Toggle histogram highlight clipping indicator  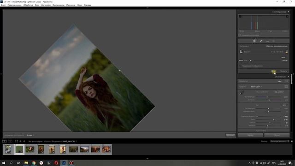coord(287,17)
